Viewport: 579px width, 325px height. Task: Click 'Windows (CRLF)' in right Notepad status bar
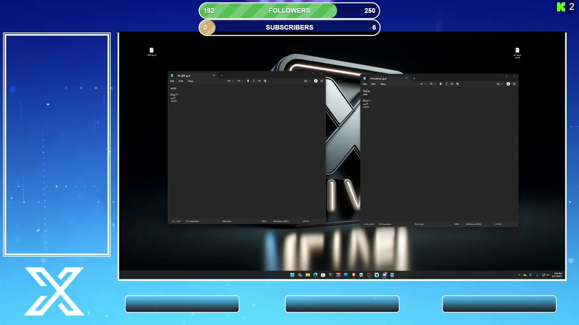[474, 224]
